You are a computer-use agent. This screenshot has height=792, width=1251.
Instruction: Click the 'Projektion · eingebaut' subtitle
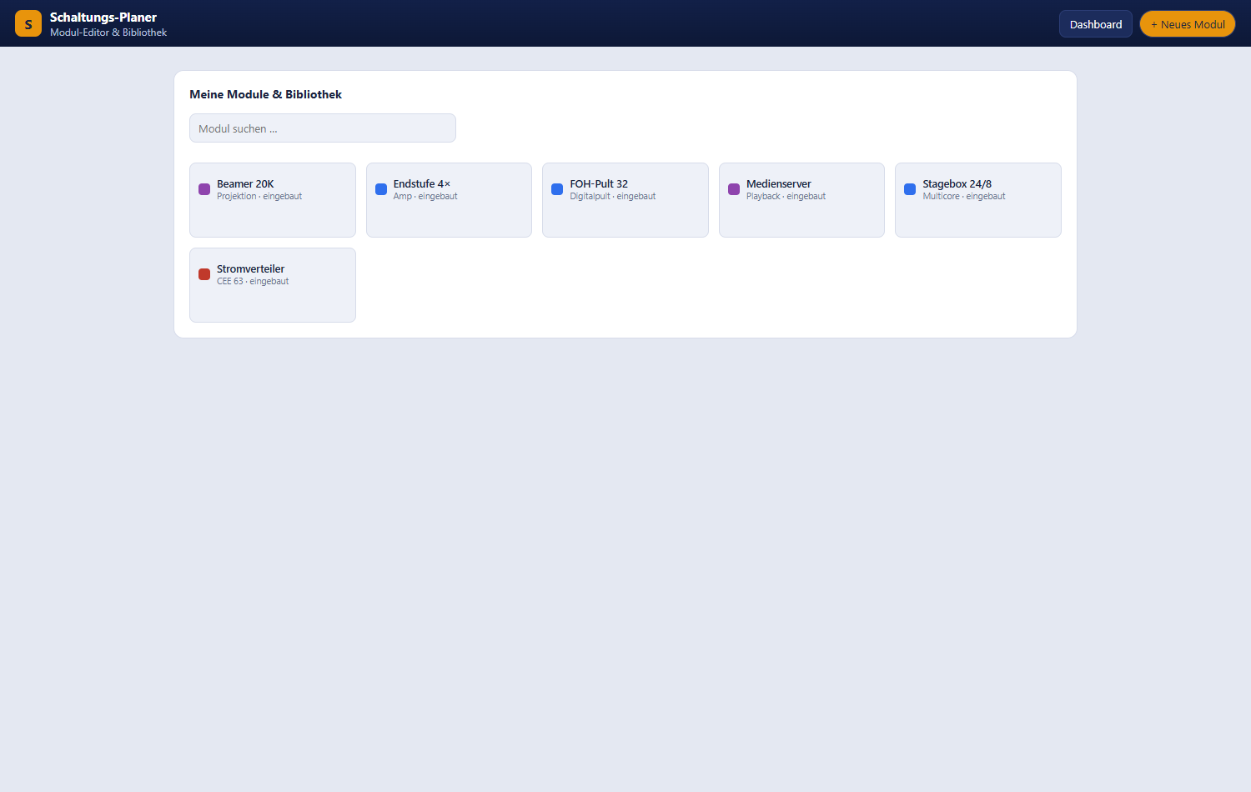259,197
